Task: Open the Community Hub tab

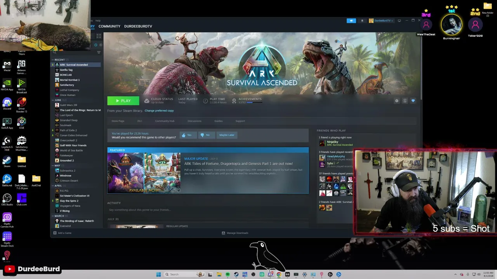Action: tap(165, 121)
